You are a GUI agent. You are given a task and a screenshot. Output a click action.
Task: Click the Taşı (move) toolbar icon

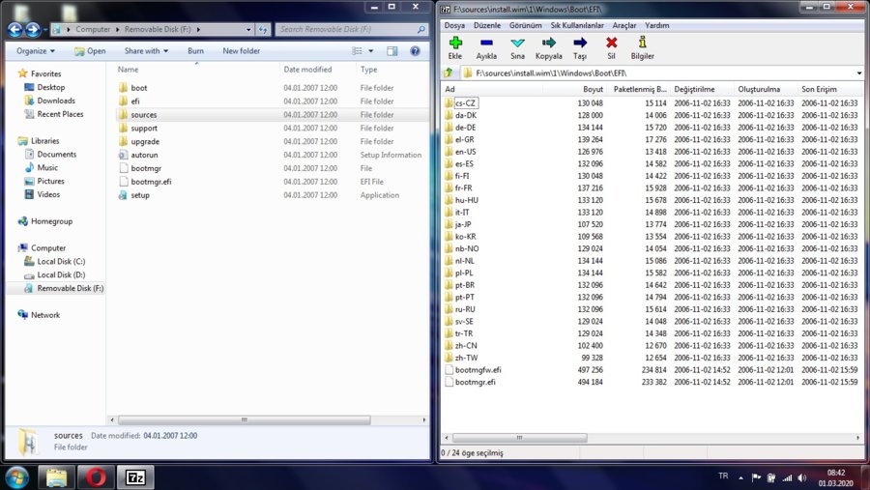[580, 45]
